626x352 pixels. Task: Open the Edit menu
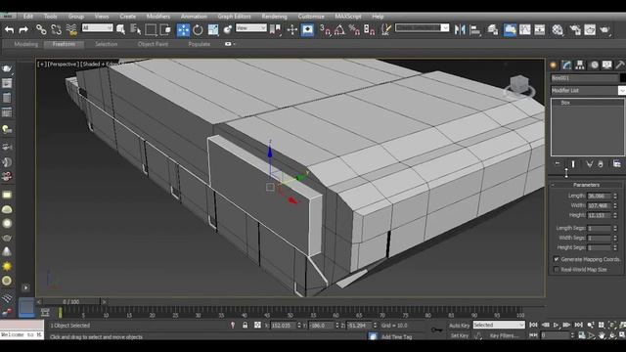(x=28, y=17)
